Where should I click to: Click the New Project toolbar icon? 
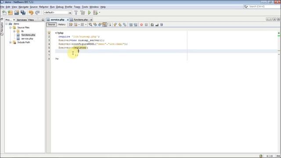[x=11, y=13]
